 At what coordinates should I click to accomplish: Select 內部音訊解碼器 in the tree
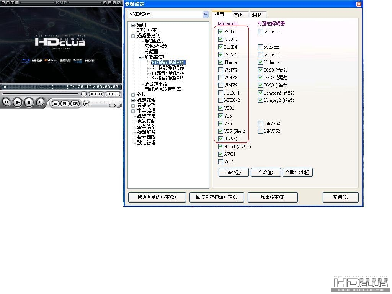pyautogui.click(x=168, y=73)
